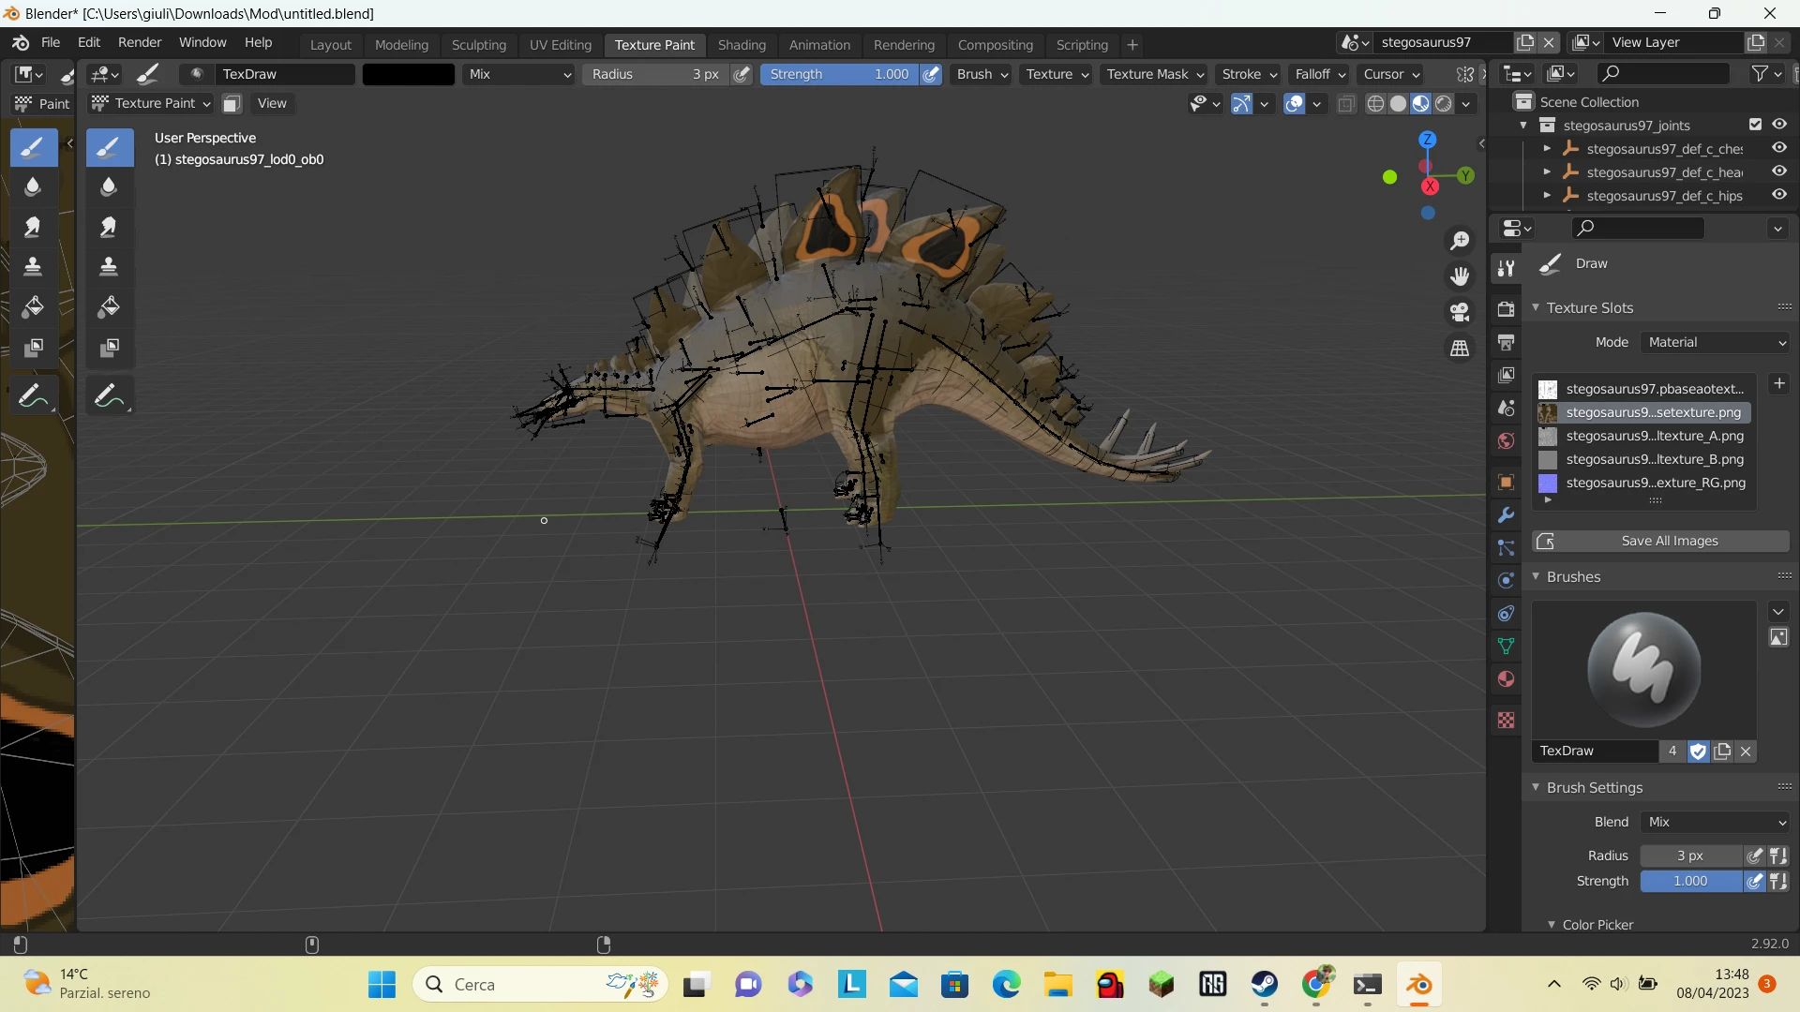The height and width of the screenshot is (1012, 1800).
Task: Open the Render menu
Action: point(140,43)
